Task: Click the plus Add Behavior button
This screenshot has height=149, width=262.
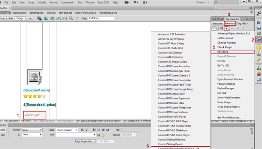Action: pyautogui.click(x=227, y=28)
